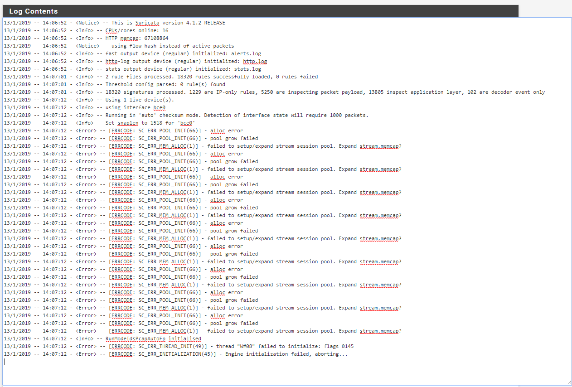The width and height of the screenshot is (572, 387).
Task: Select the 'RunModeIdsPcapAutoFp initialised' line
Action: tap(102, 339)
